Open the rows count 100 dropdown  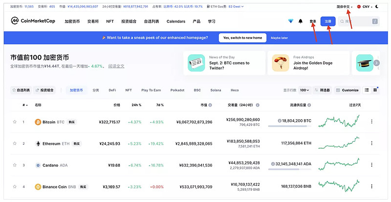tap(304, 90)
